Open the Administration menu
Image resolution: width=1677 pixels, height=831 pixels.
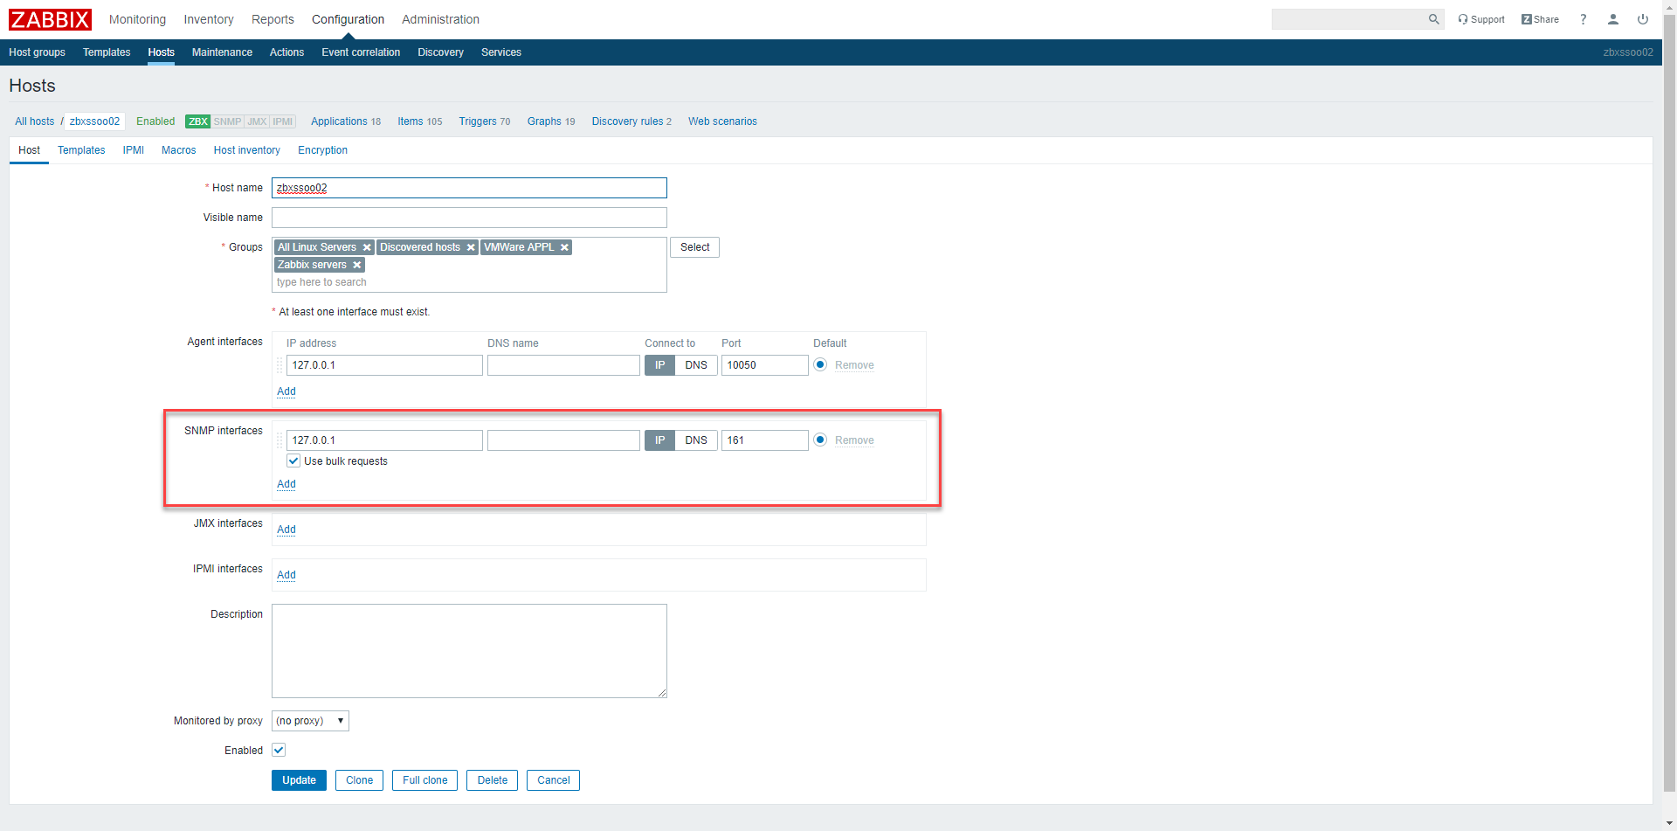point(440,19)
